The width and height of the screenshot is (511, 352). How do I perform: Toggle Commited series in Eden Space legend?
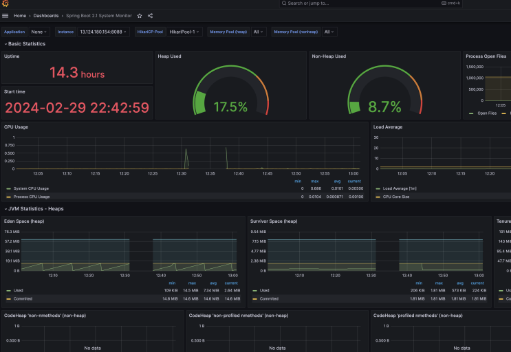pos(23,298)
